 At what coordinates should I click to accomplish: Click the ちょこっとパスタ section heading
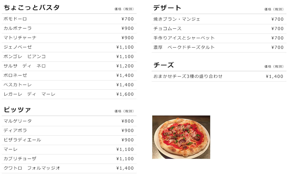point(32,8)
